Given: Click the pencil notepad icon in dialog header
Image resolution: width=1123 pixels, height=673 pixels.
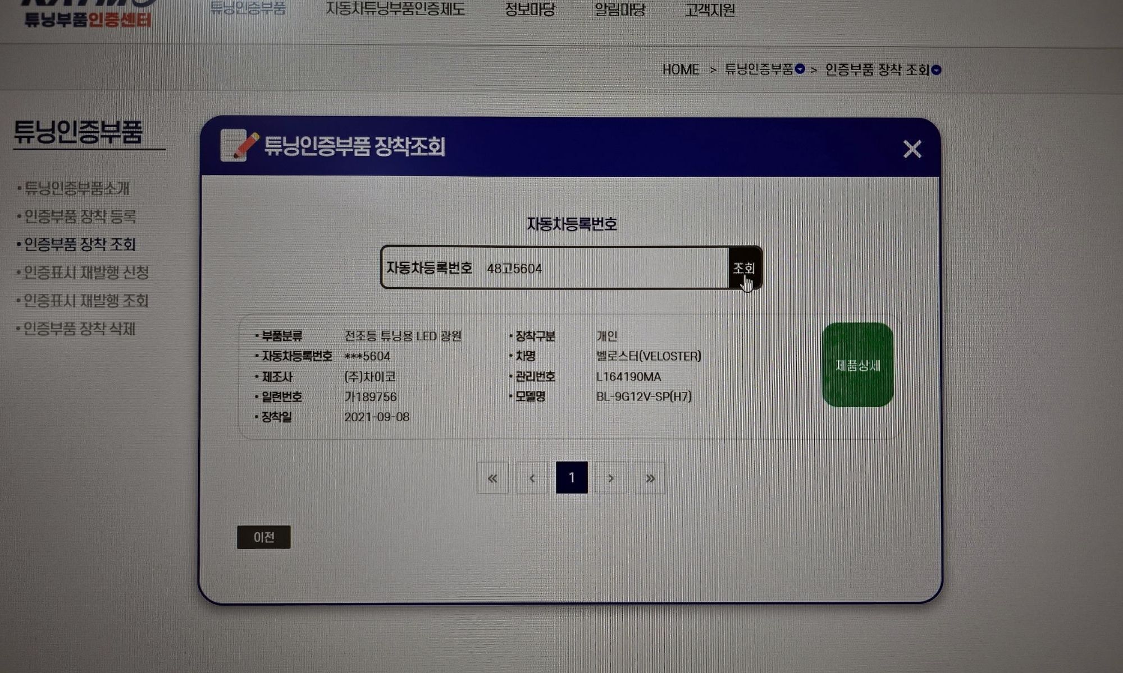Looking at the screenshot, I should pos(239,145).
